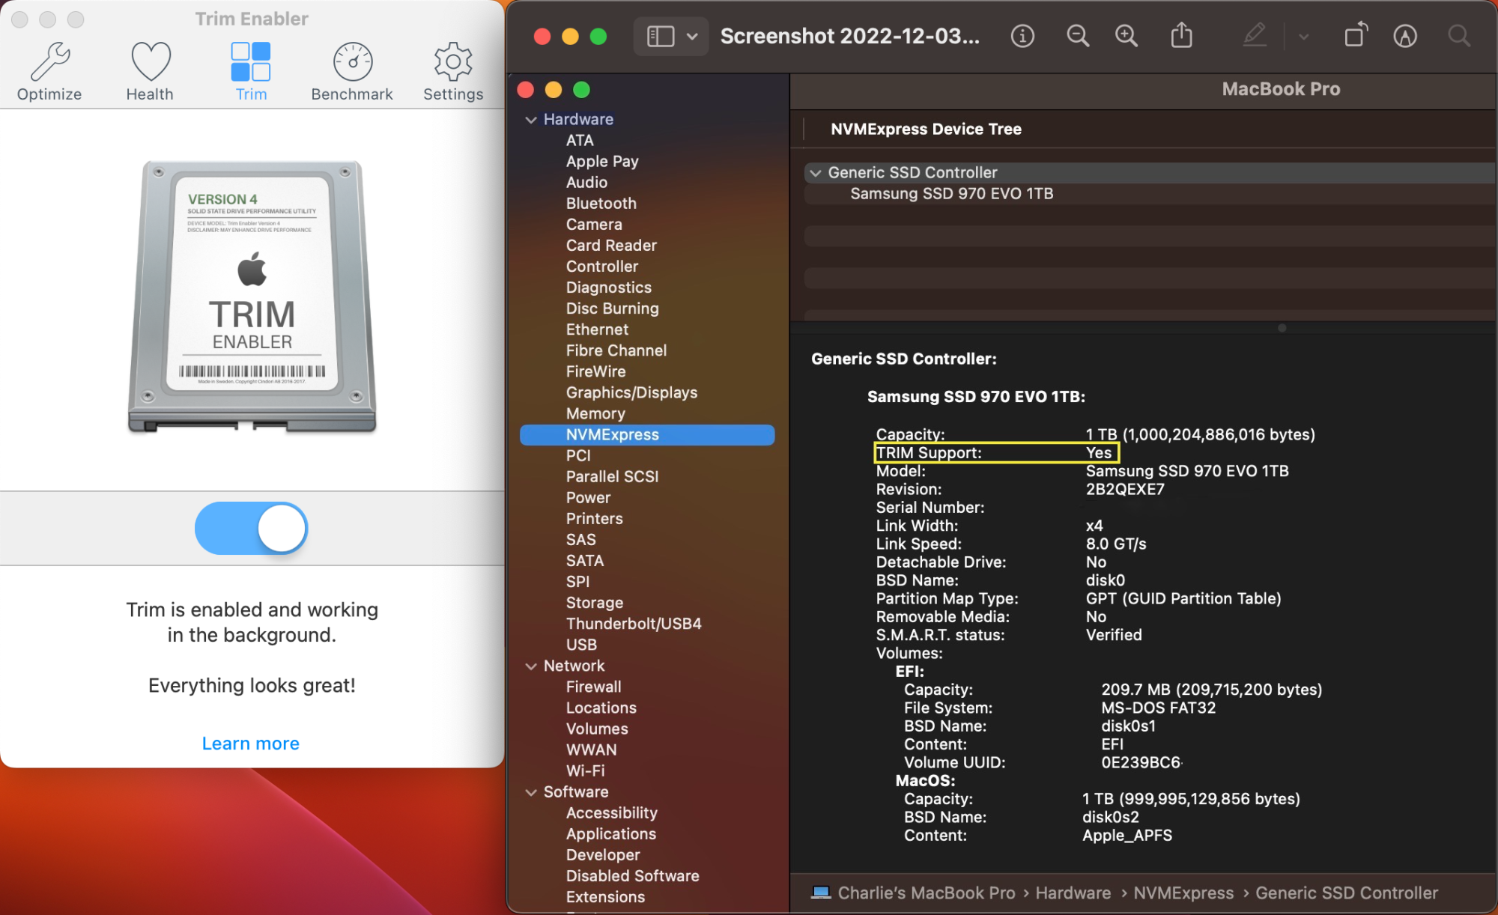Select Bluetooth in the sidebar
This screenshot has height=915, width=1498.
(601, 203)
